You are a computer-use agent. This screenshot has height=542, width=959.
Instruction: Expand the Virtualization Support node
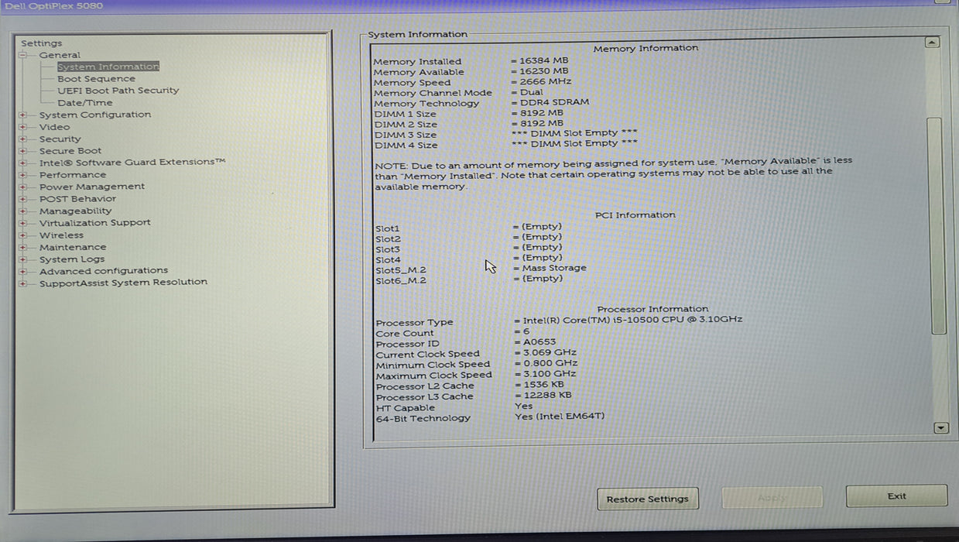coord(23,223)
